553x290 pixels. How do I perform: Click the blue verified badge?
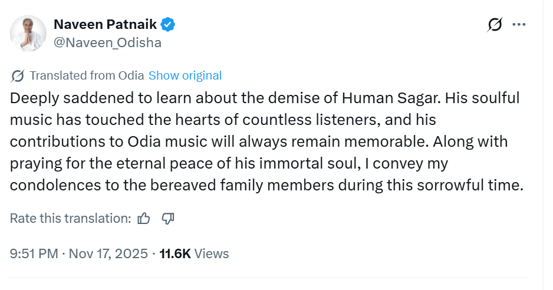167,25
